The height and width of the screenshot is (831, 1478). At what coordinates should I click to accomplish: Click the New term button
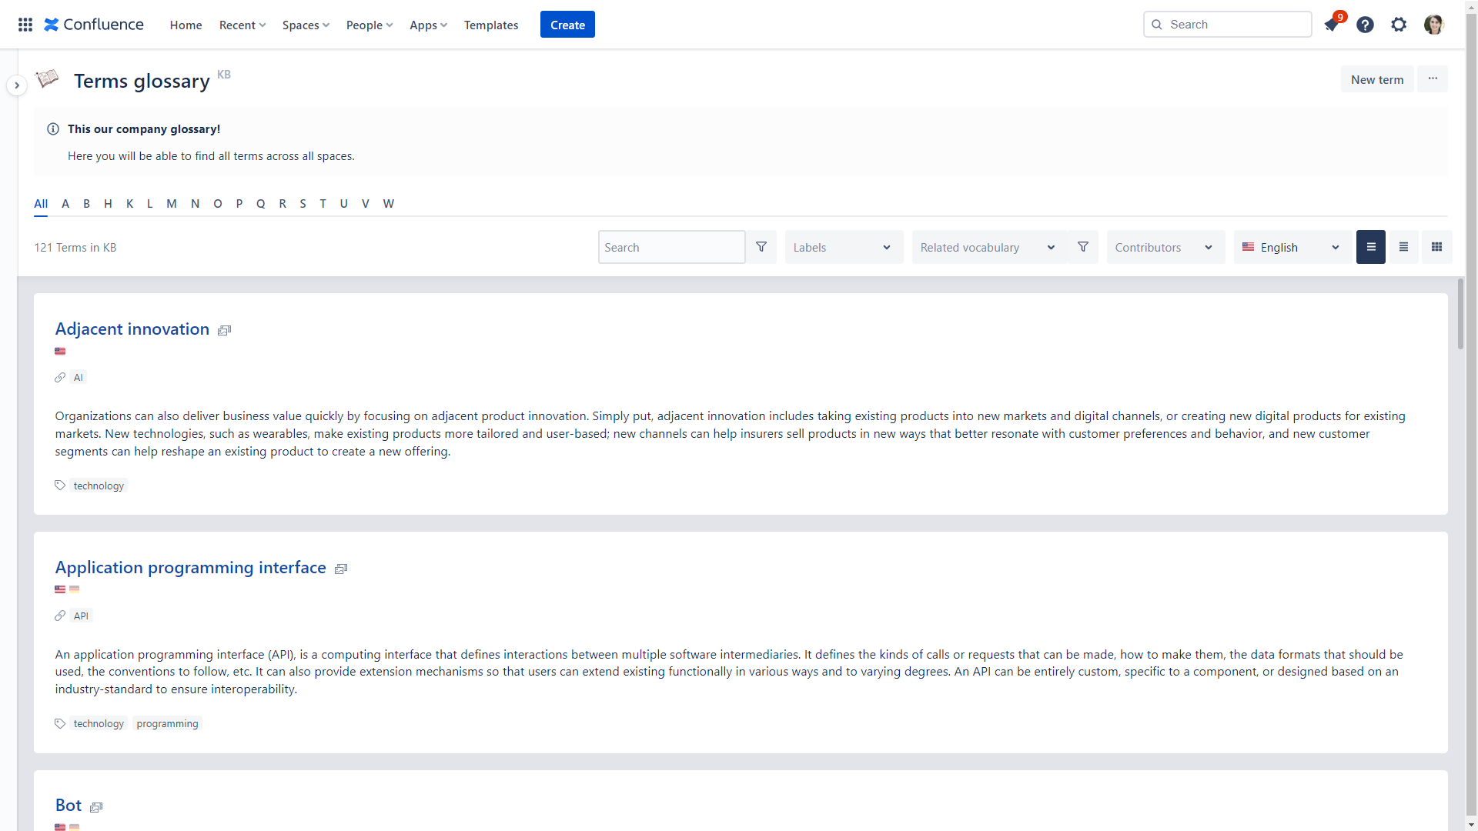[x=1376, y=79]
